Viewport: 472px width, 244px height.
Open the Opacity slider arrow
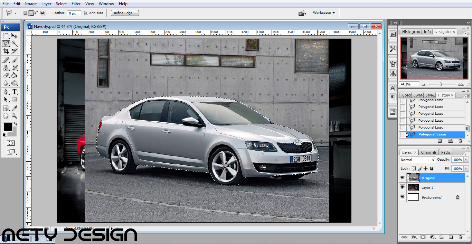click(465, 160)
